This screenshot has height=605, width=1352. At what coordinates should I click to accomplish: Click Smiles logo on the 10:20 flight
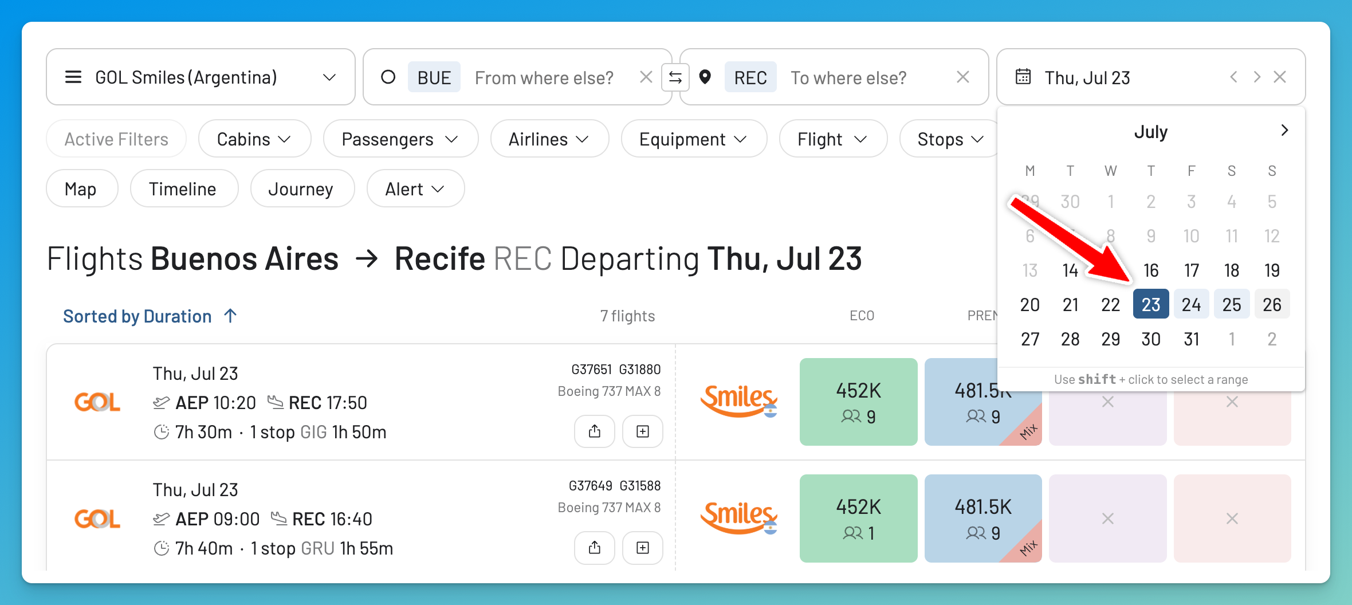coord(739,401)
